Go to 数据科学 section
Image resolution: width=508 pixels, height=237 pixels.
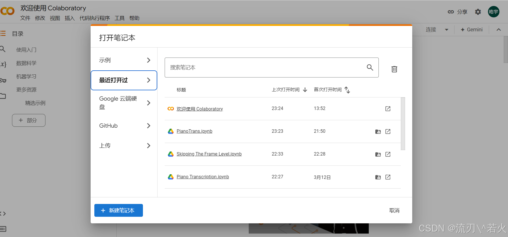[26, 63]
